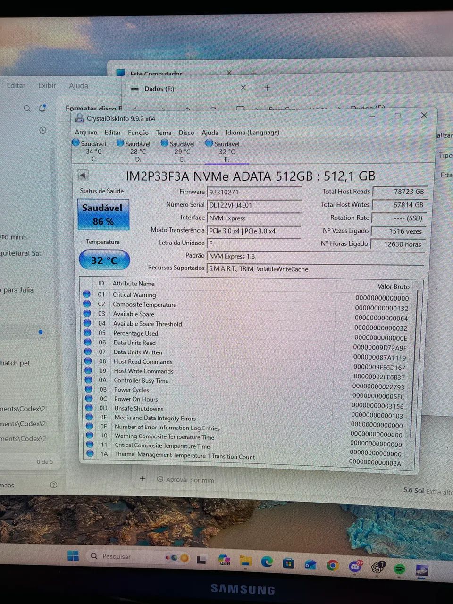Click the Data Units Read status orb
Screen dimensions: 453x604
pyautogui.click(x=88, y=342)
